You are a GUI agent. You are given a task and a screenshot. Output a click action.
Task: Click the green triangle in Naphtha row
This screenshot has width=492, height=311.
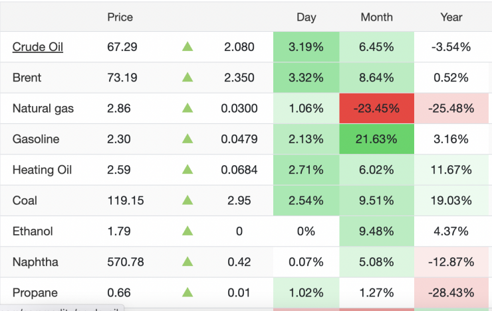[187, 262]
